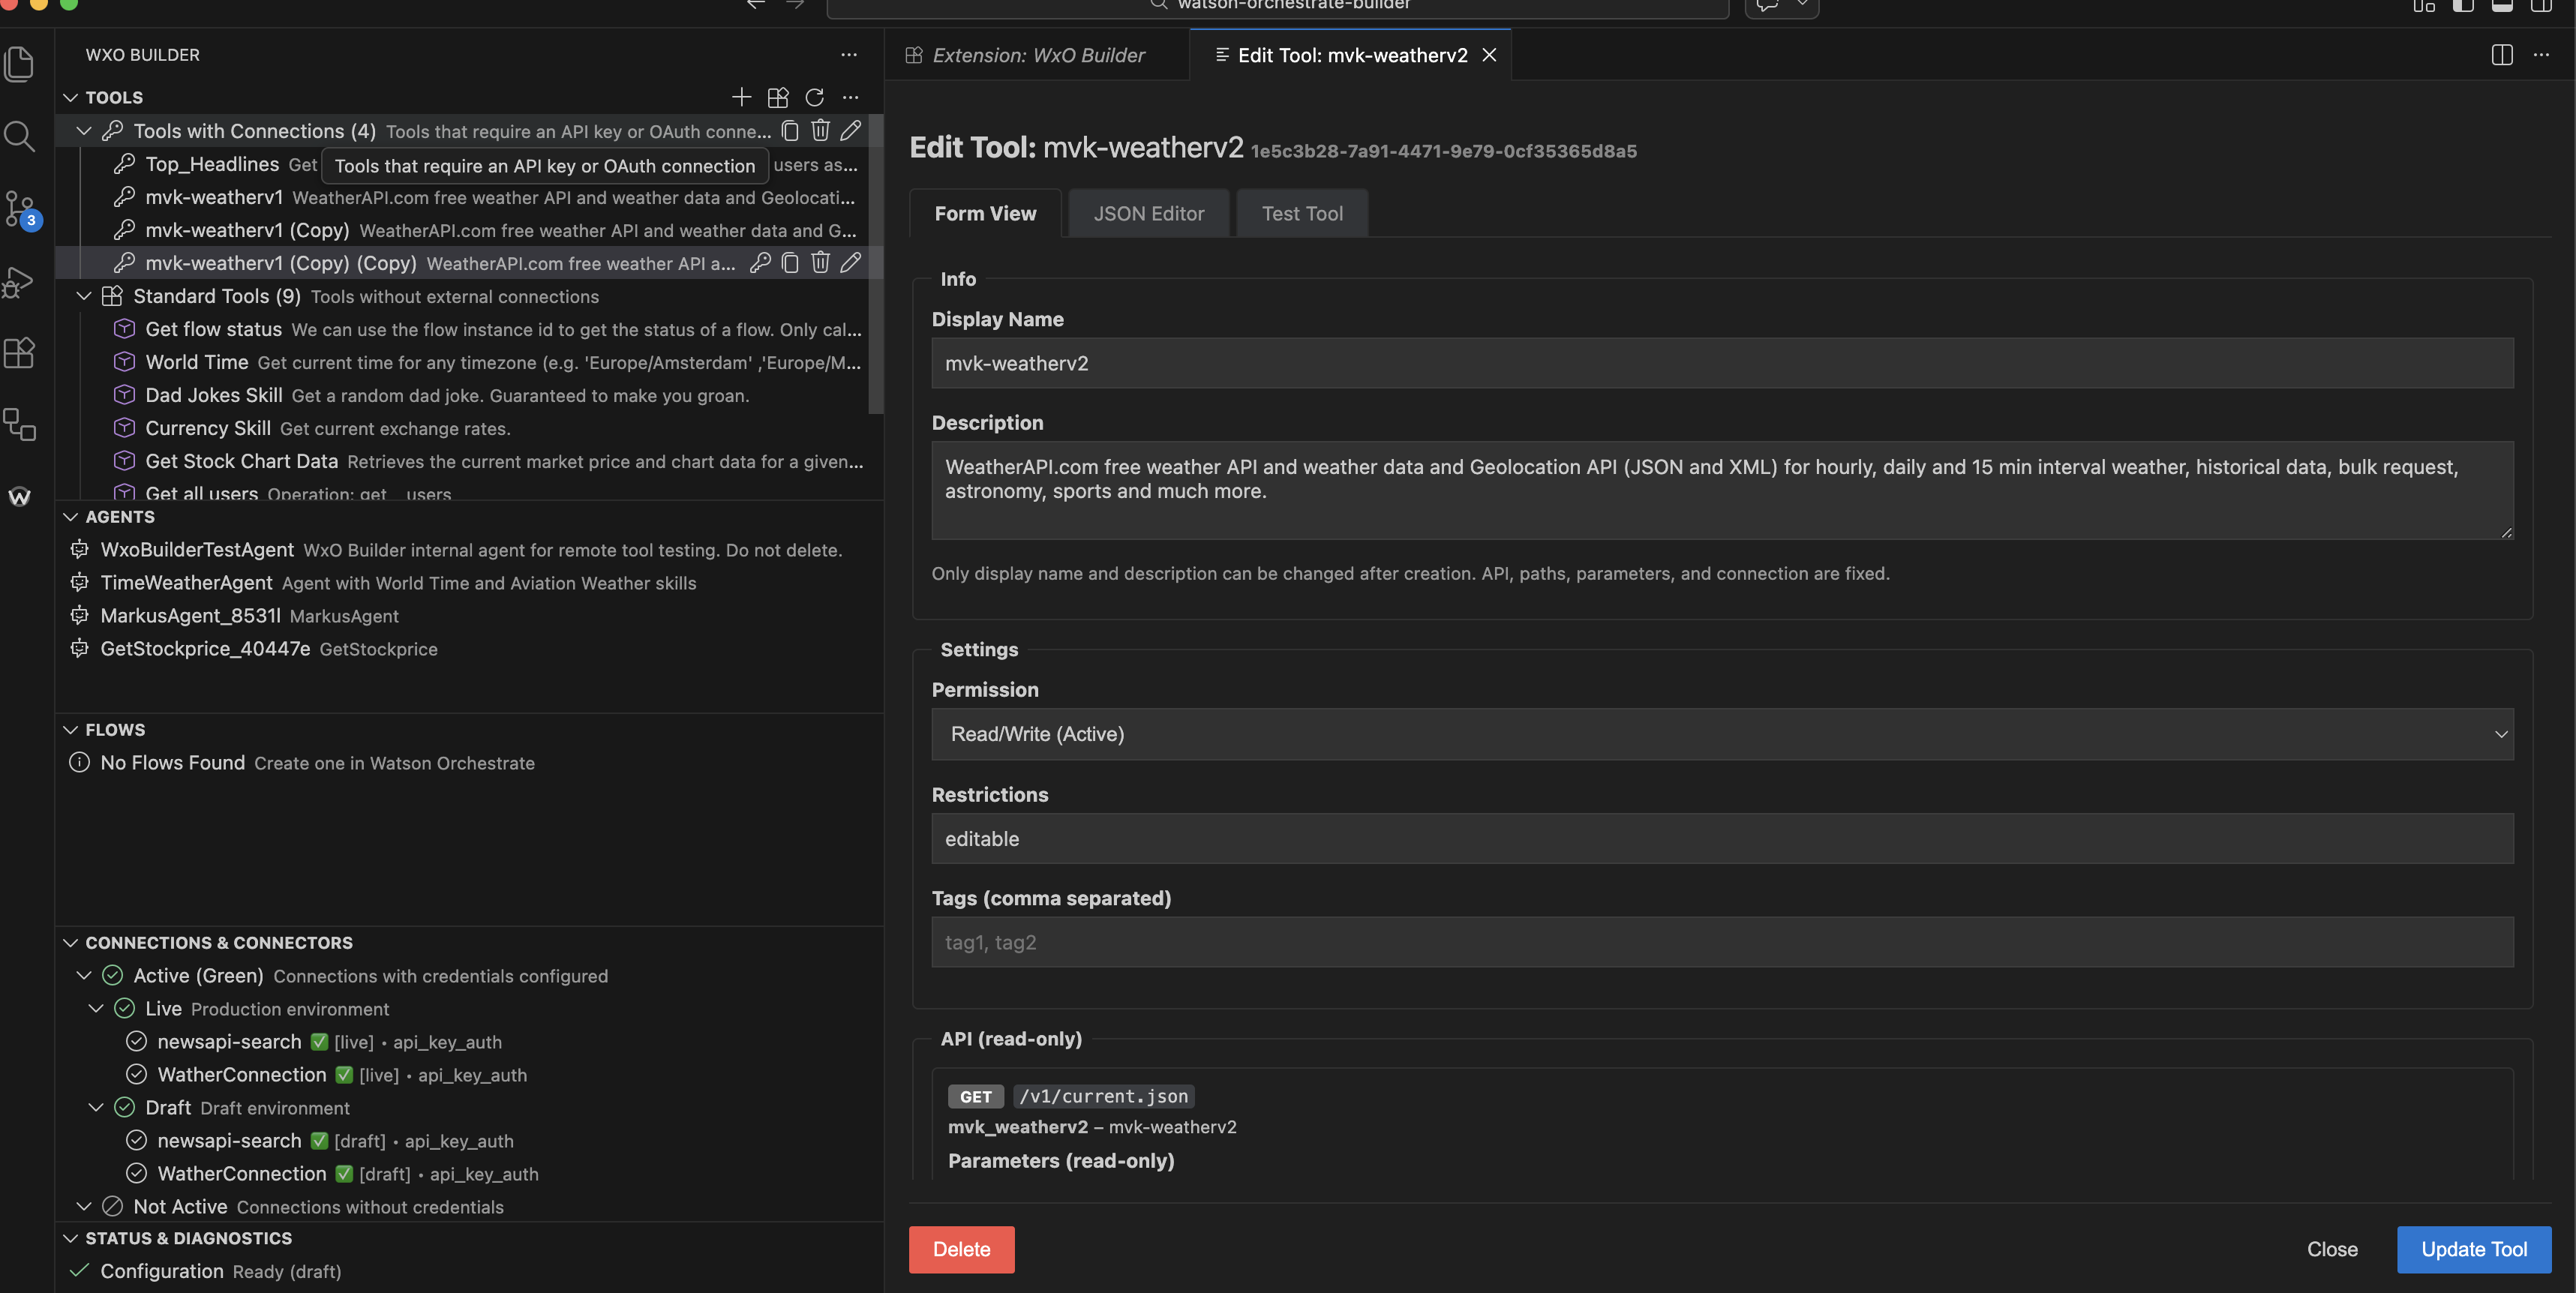Switch to the JSON Editor tab
This screenshot has width=2576, height=1293.
pos(1148,213)
